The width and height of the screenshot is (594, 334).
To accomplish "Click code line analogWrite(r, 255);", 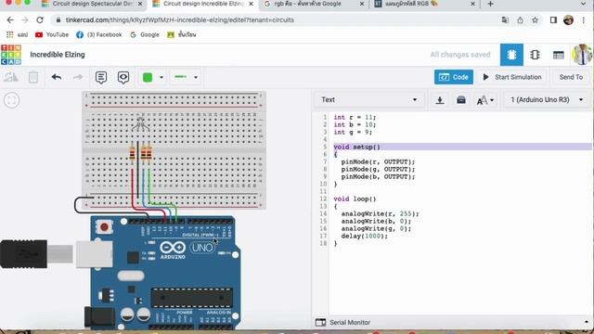I will 380,213.
